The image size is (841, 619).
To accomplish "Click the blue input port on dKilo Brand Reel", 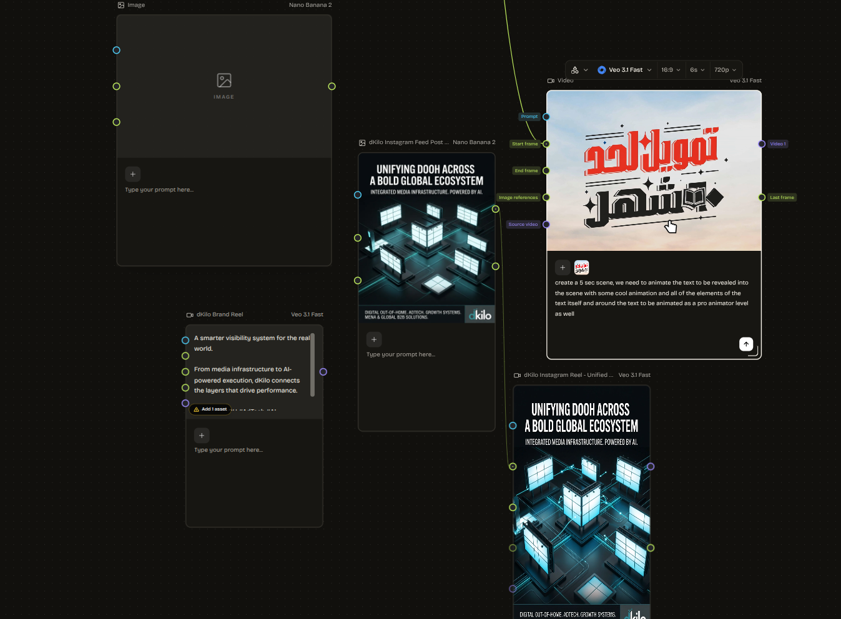I will pos(185,341).
